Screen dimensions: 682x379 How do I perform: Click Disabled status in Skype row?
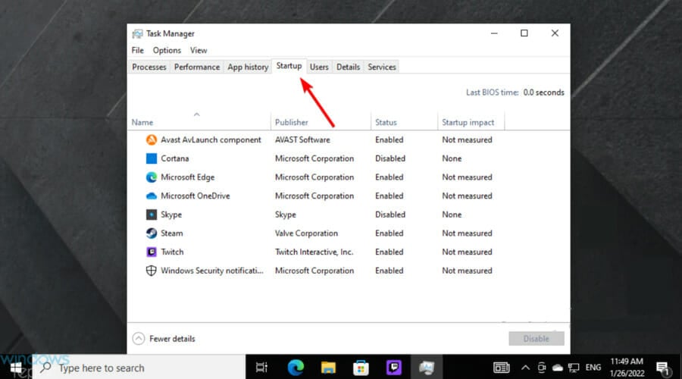[x=390, y=215]
